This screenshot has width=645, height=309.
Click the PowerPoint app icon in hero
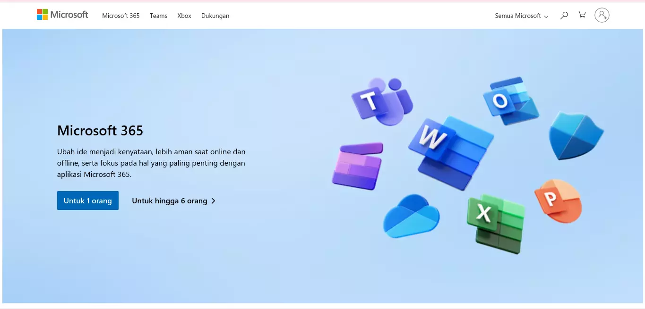(558, 201)
